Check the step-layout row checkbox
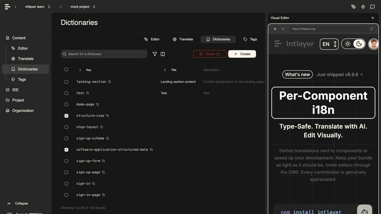 tap(66, 127)
